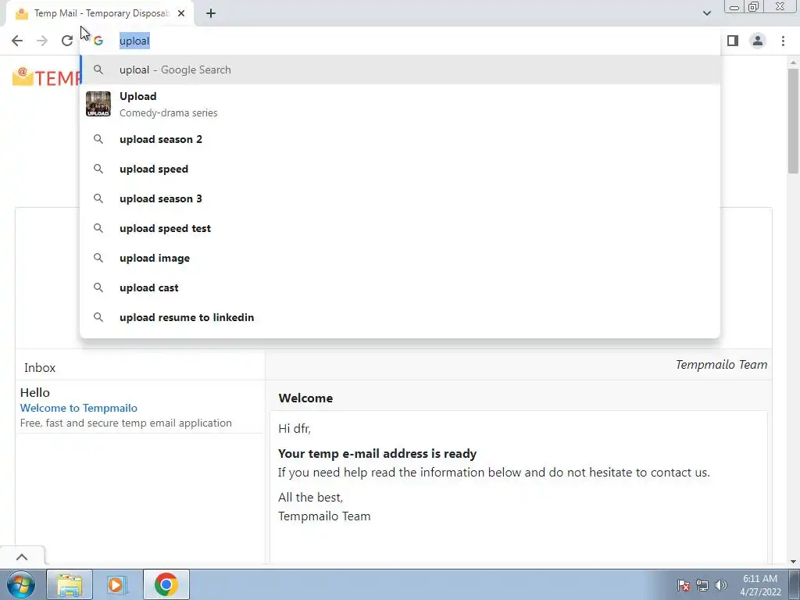Click the address bar text 'uploal'
Viewport: 800px width, 600px height.
pos(134,41)
